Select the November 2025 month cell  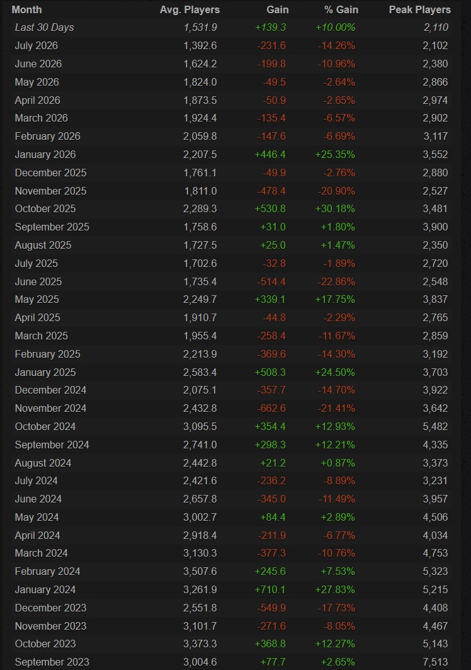click(x=50, y=191)
